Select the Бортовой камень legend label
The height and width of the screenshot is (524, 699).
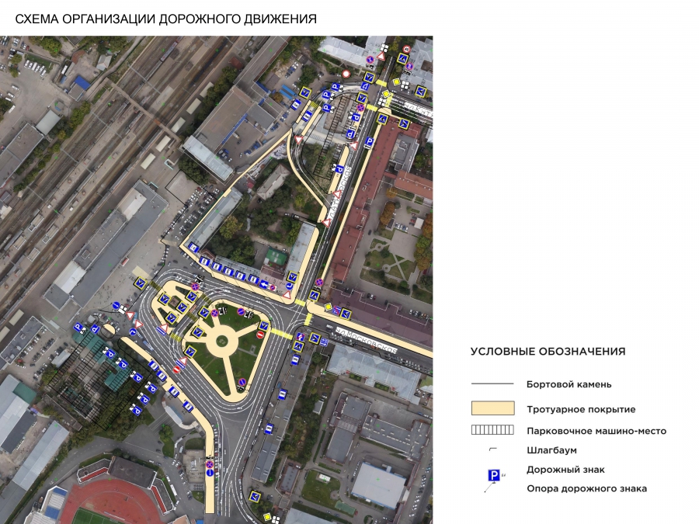[x=569, y=383]
